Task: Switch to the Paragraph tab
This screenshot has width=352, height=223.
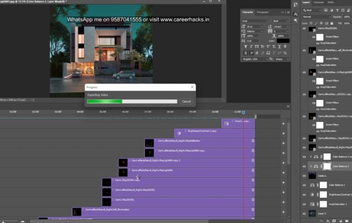Action: pyautogui.click(x=263, y=12)
